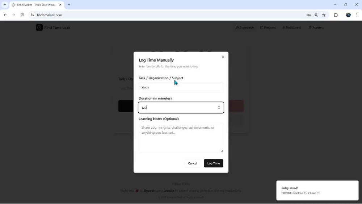Go back with the browser back arrow
Image resolution: width=362 pixels, height=204 pixels.
(x=5, y=15)
